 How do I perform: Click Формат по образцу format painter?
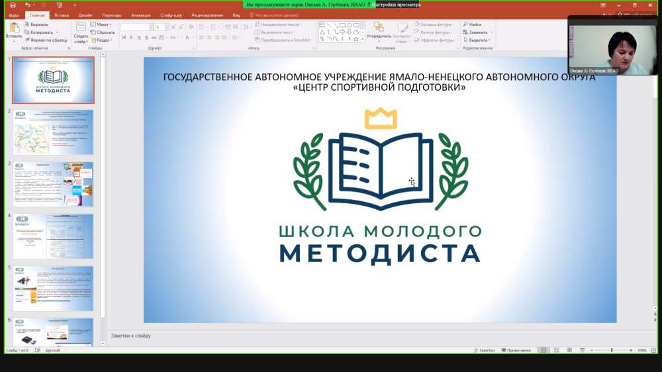click(46, 40)
